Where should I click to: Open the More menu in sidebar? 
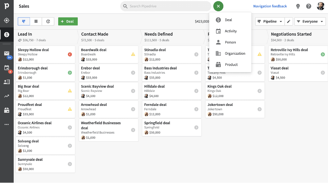point(7,124)
